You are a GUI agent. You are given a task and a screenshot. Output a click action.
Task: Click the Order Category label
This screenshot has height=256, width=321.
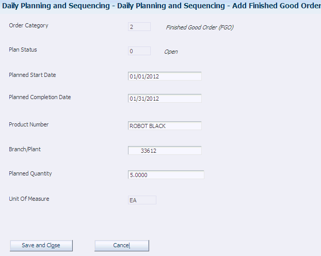pos(29,26)
